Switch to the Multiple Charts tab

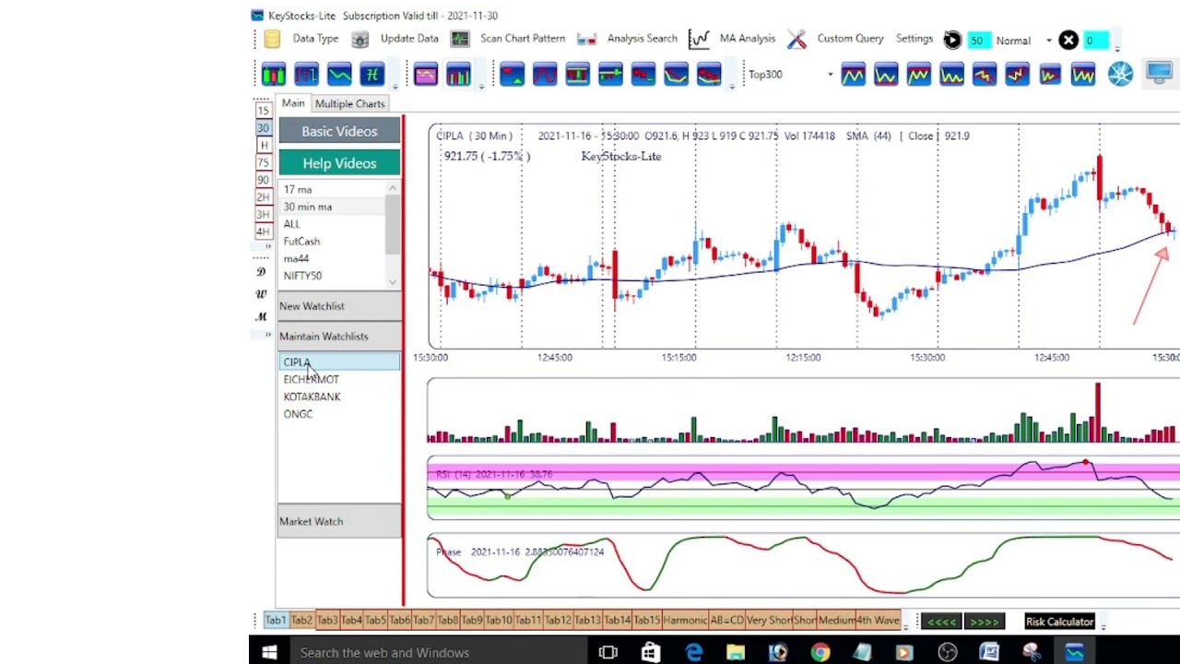(349, 104)
